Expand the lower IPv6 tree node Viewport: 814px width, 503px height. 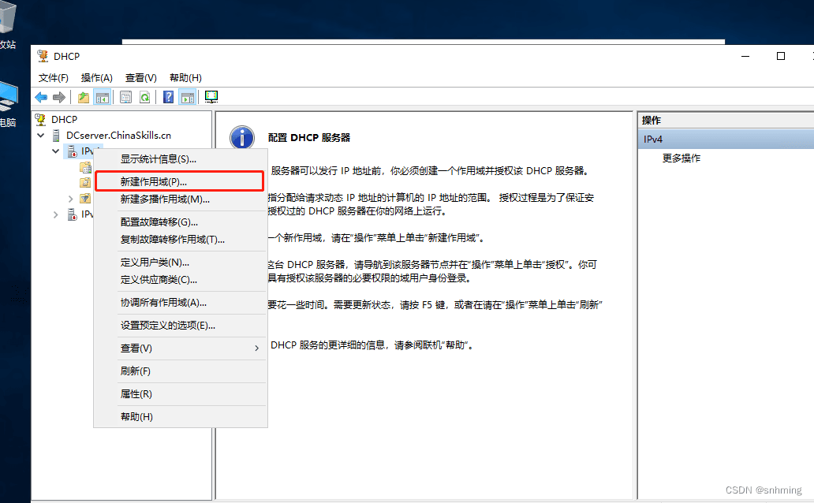55,214
